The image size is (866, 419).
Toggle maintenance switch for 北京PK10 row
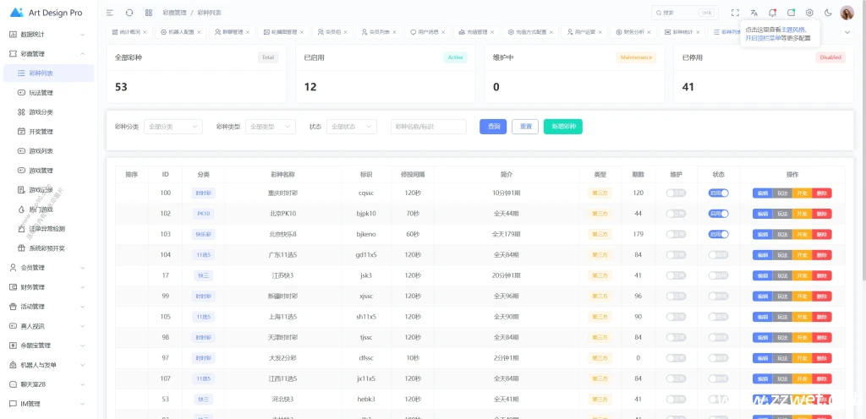pyautogui.click(x=676, y=214)
